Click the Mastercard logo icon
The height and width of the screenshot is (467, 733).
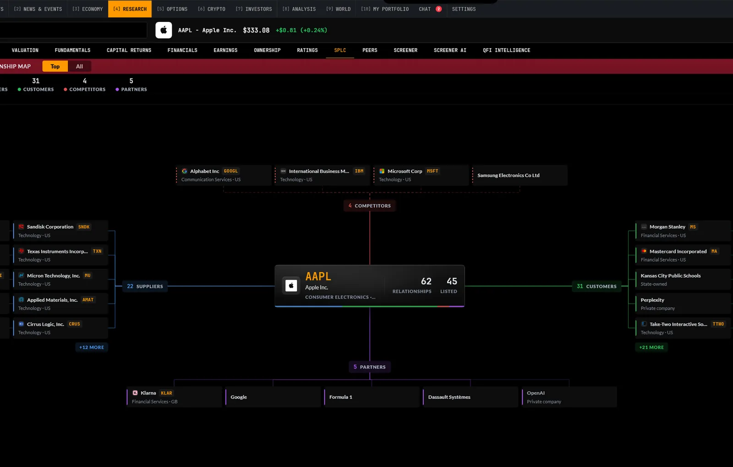pyautogui.click(x=644, y=251)
